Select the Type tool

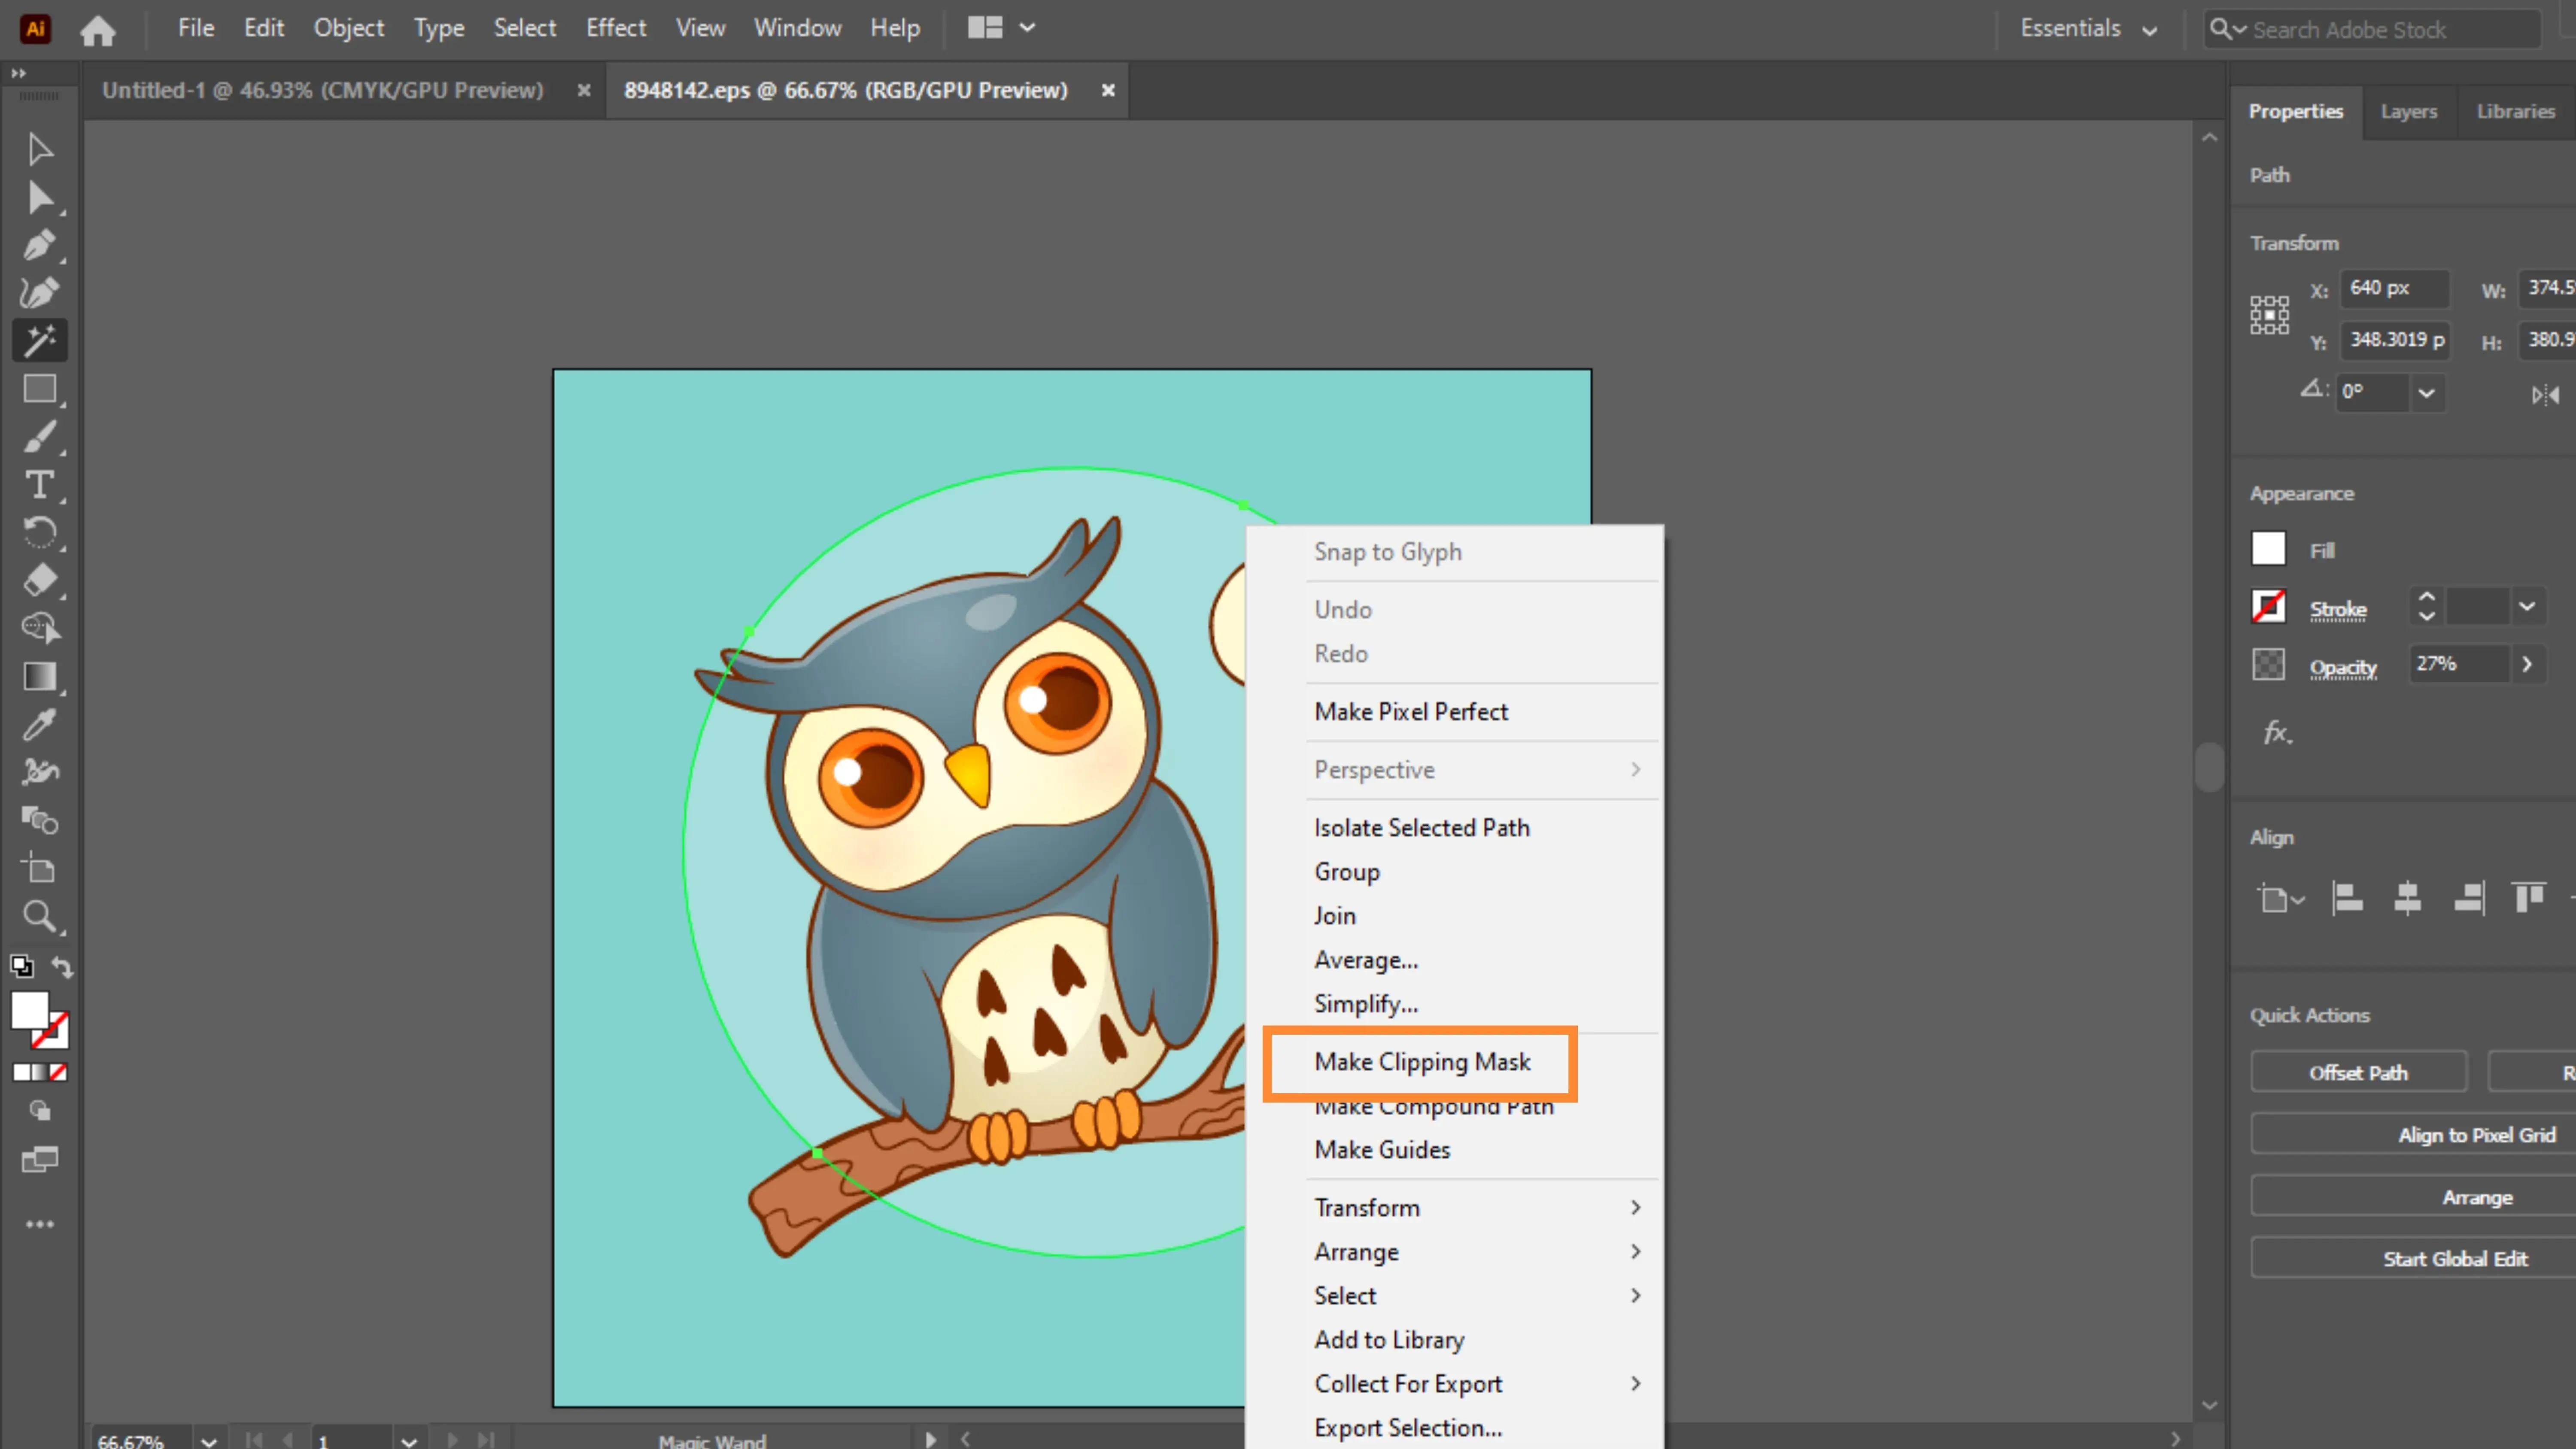40,485
